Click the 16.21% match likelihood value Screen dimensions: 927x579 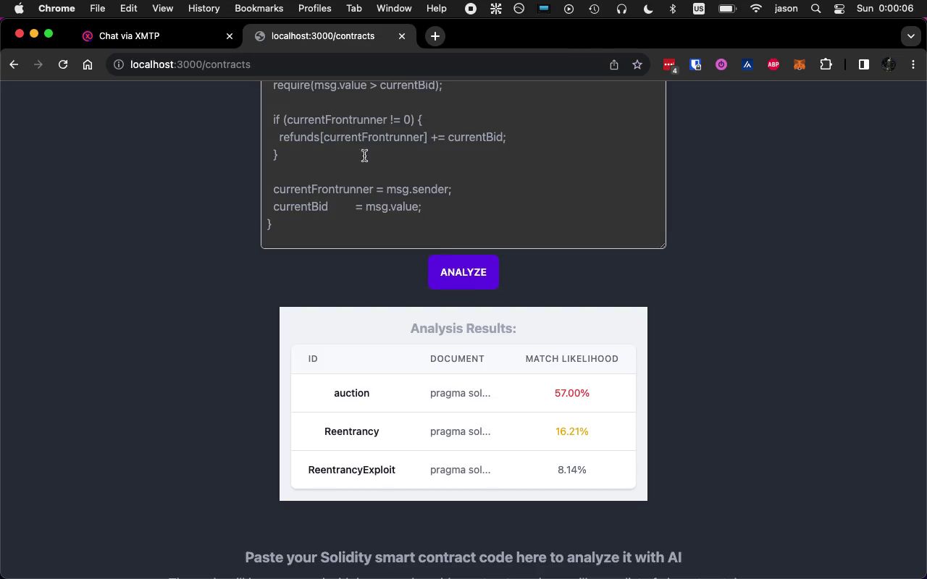(x=572, y=431)
